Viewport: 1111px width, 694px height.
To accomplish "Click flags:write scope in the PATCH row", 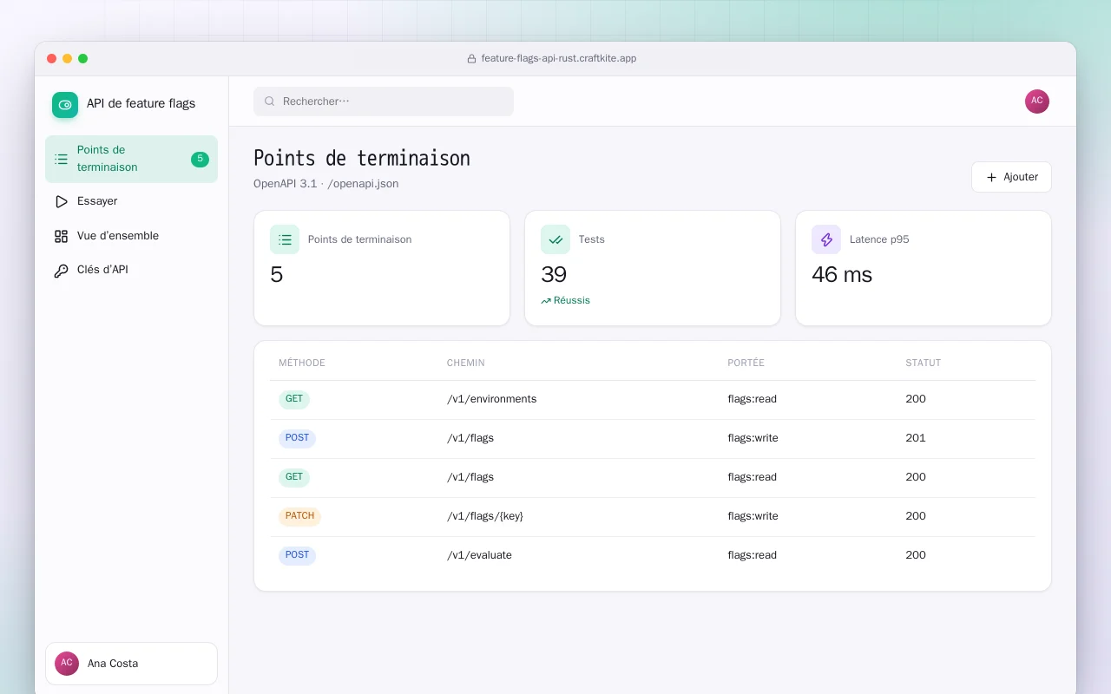I will pos(753,516).
